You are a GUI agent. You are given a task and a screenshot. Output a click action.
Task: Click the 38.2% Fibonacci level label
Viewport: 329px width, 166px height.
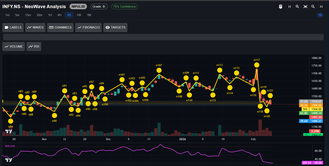point(305,105)
